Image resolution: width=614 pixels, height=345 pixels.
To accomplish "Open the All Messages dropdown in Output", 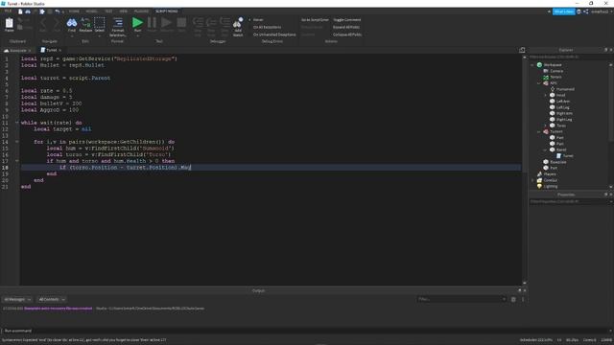I will 17,300.
